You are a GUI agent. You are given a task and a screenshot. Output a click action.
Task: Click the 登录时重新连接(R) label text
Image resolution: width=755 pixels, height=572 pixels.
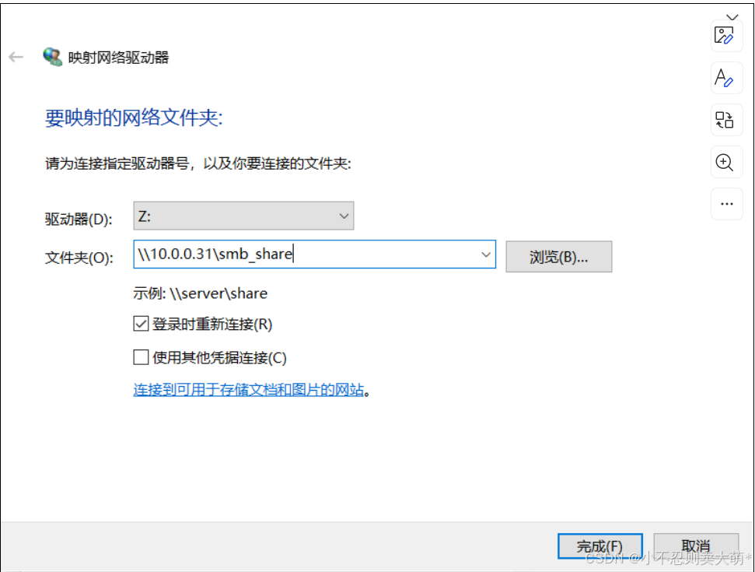click(212, 325)
